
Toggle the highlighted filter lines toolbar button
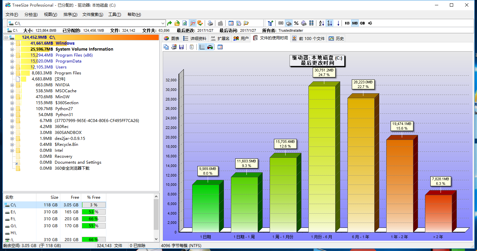(x=192, y=23)
